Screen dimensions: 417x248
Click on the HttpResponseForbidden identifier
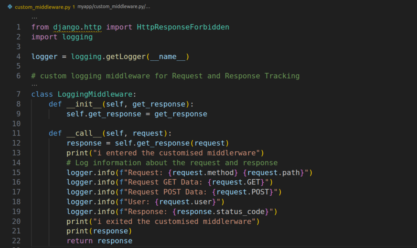point(183,27)
